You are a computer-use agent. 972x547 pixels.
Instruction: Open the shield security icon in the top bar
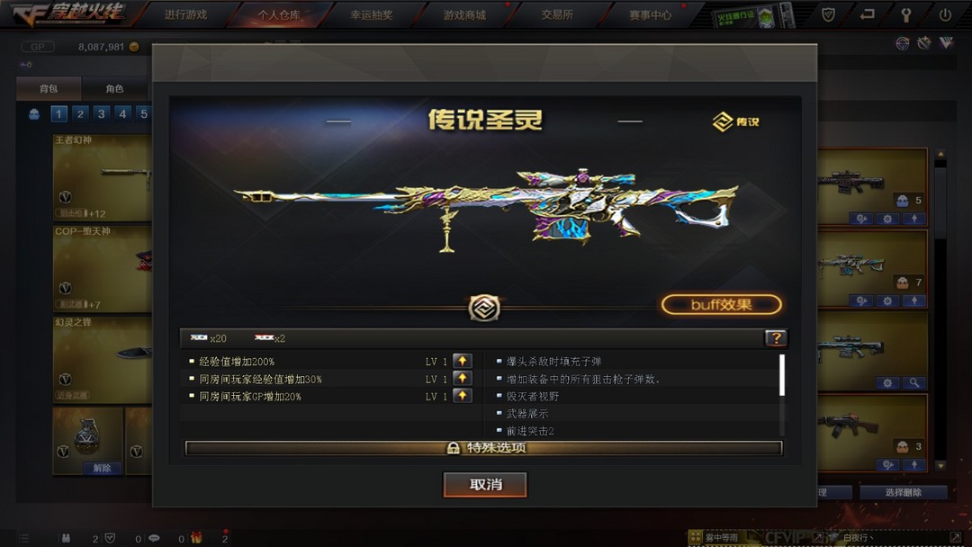pyautogui.click(x=828, y=15)
